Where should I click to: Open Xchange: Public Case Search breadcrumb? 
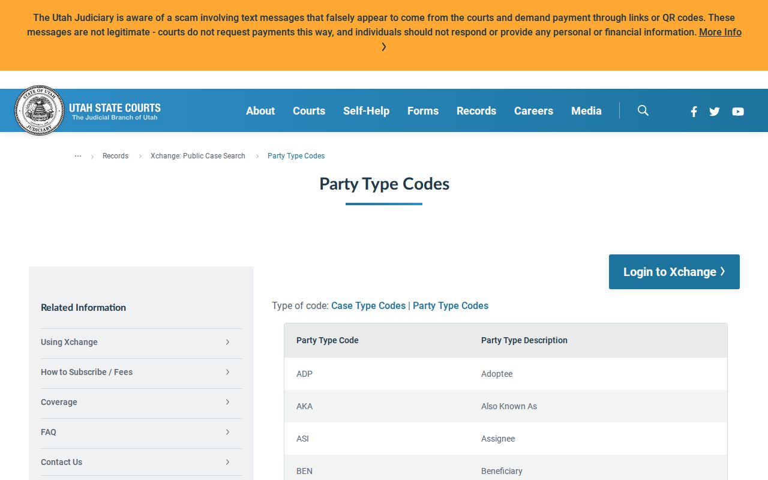point(198,156)
